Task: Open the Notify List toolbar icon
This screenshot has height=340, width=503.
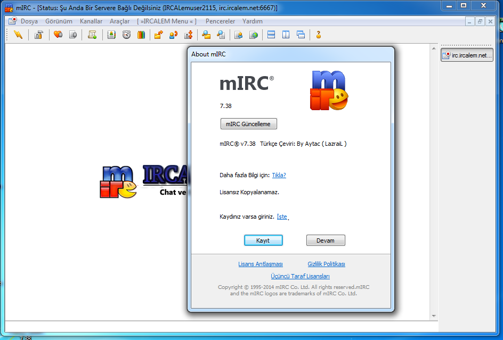Action: [x=238, y=35]
